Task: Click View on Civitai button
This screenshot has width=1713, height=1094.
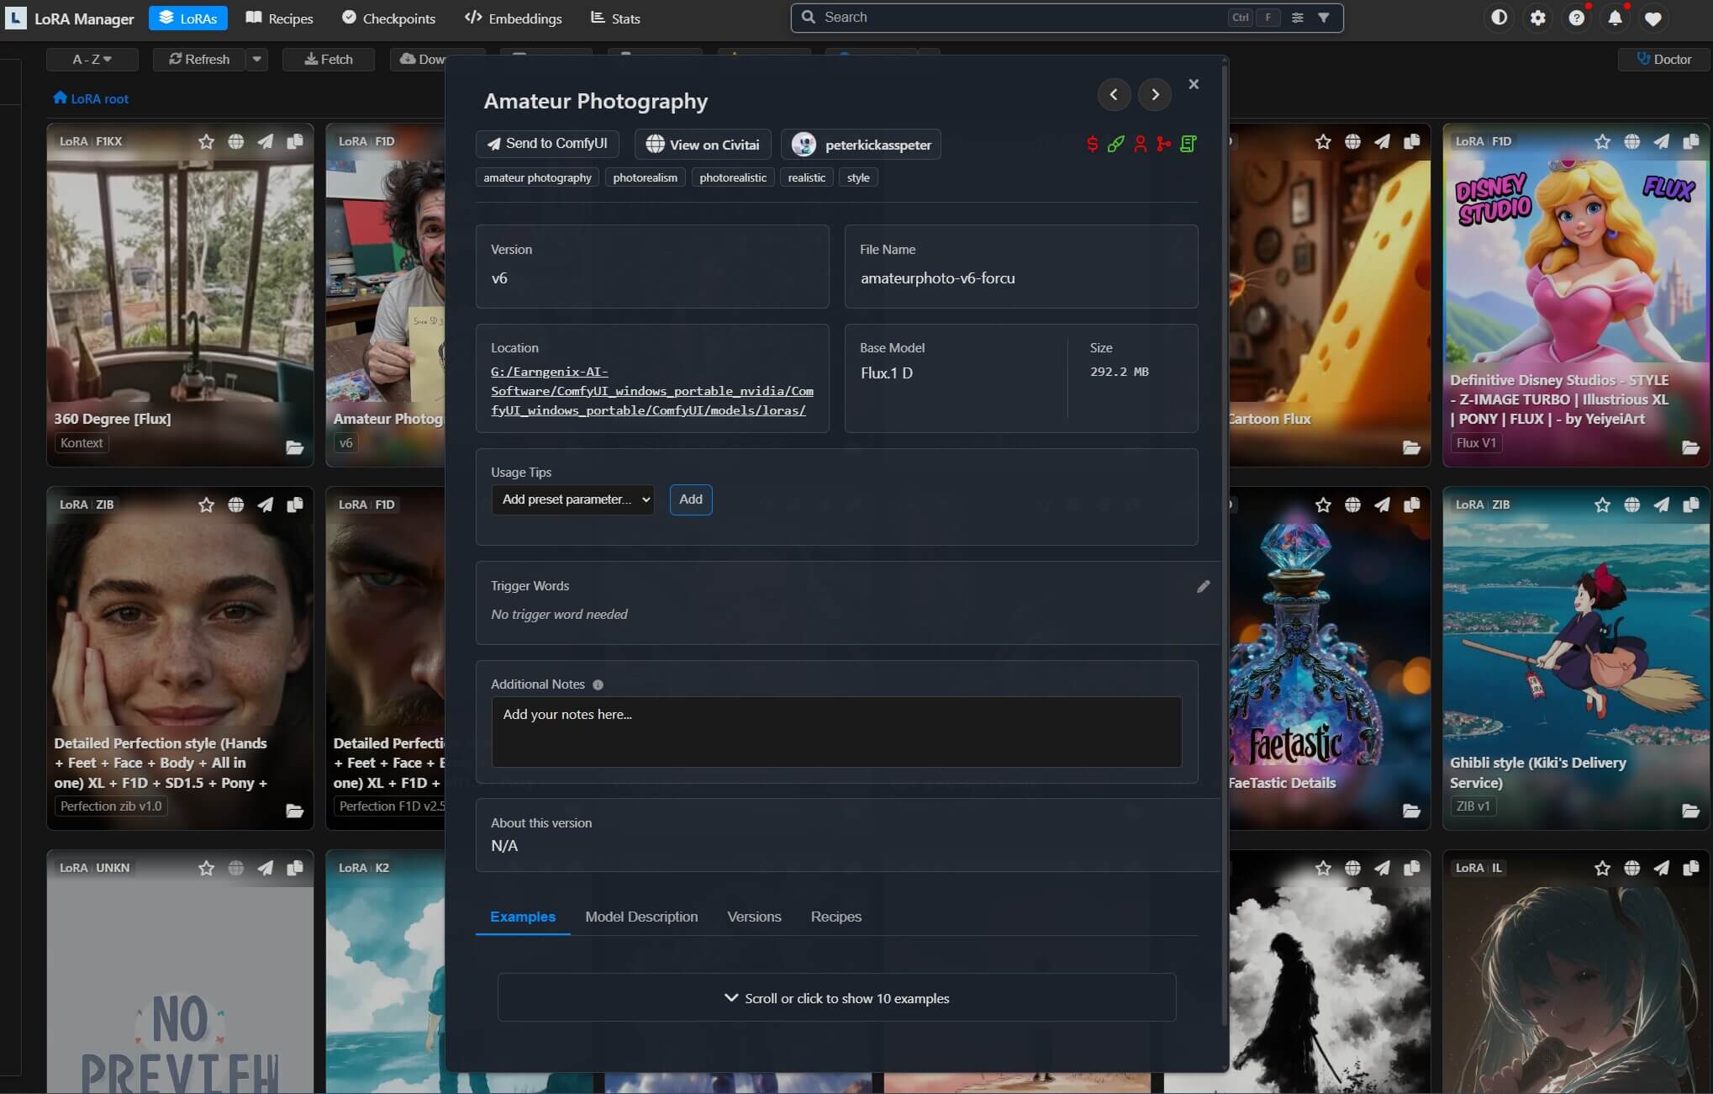Action: [703, 145]
